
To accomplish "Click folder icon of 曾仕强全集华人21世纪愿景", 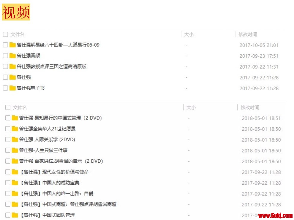I will tap(15, 129).
